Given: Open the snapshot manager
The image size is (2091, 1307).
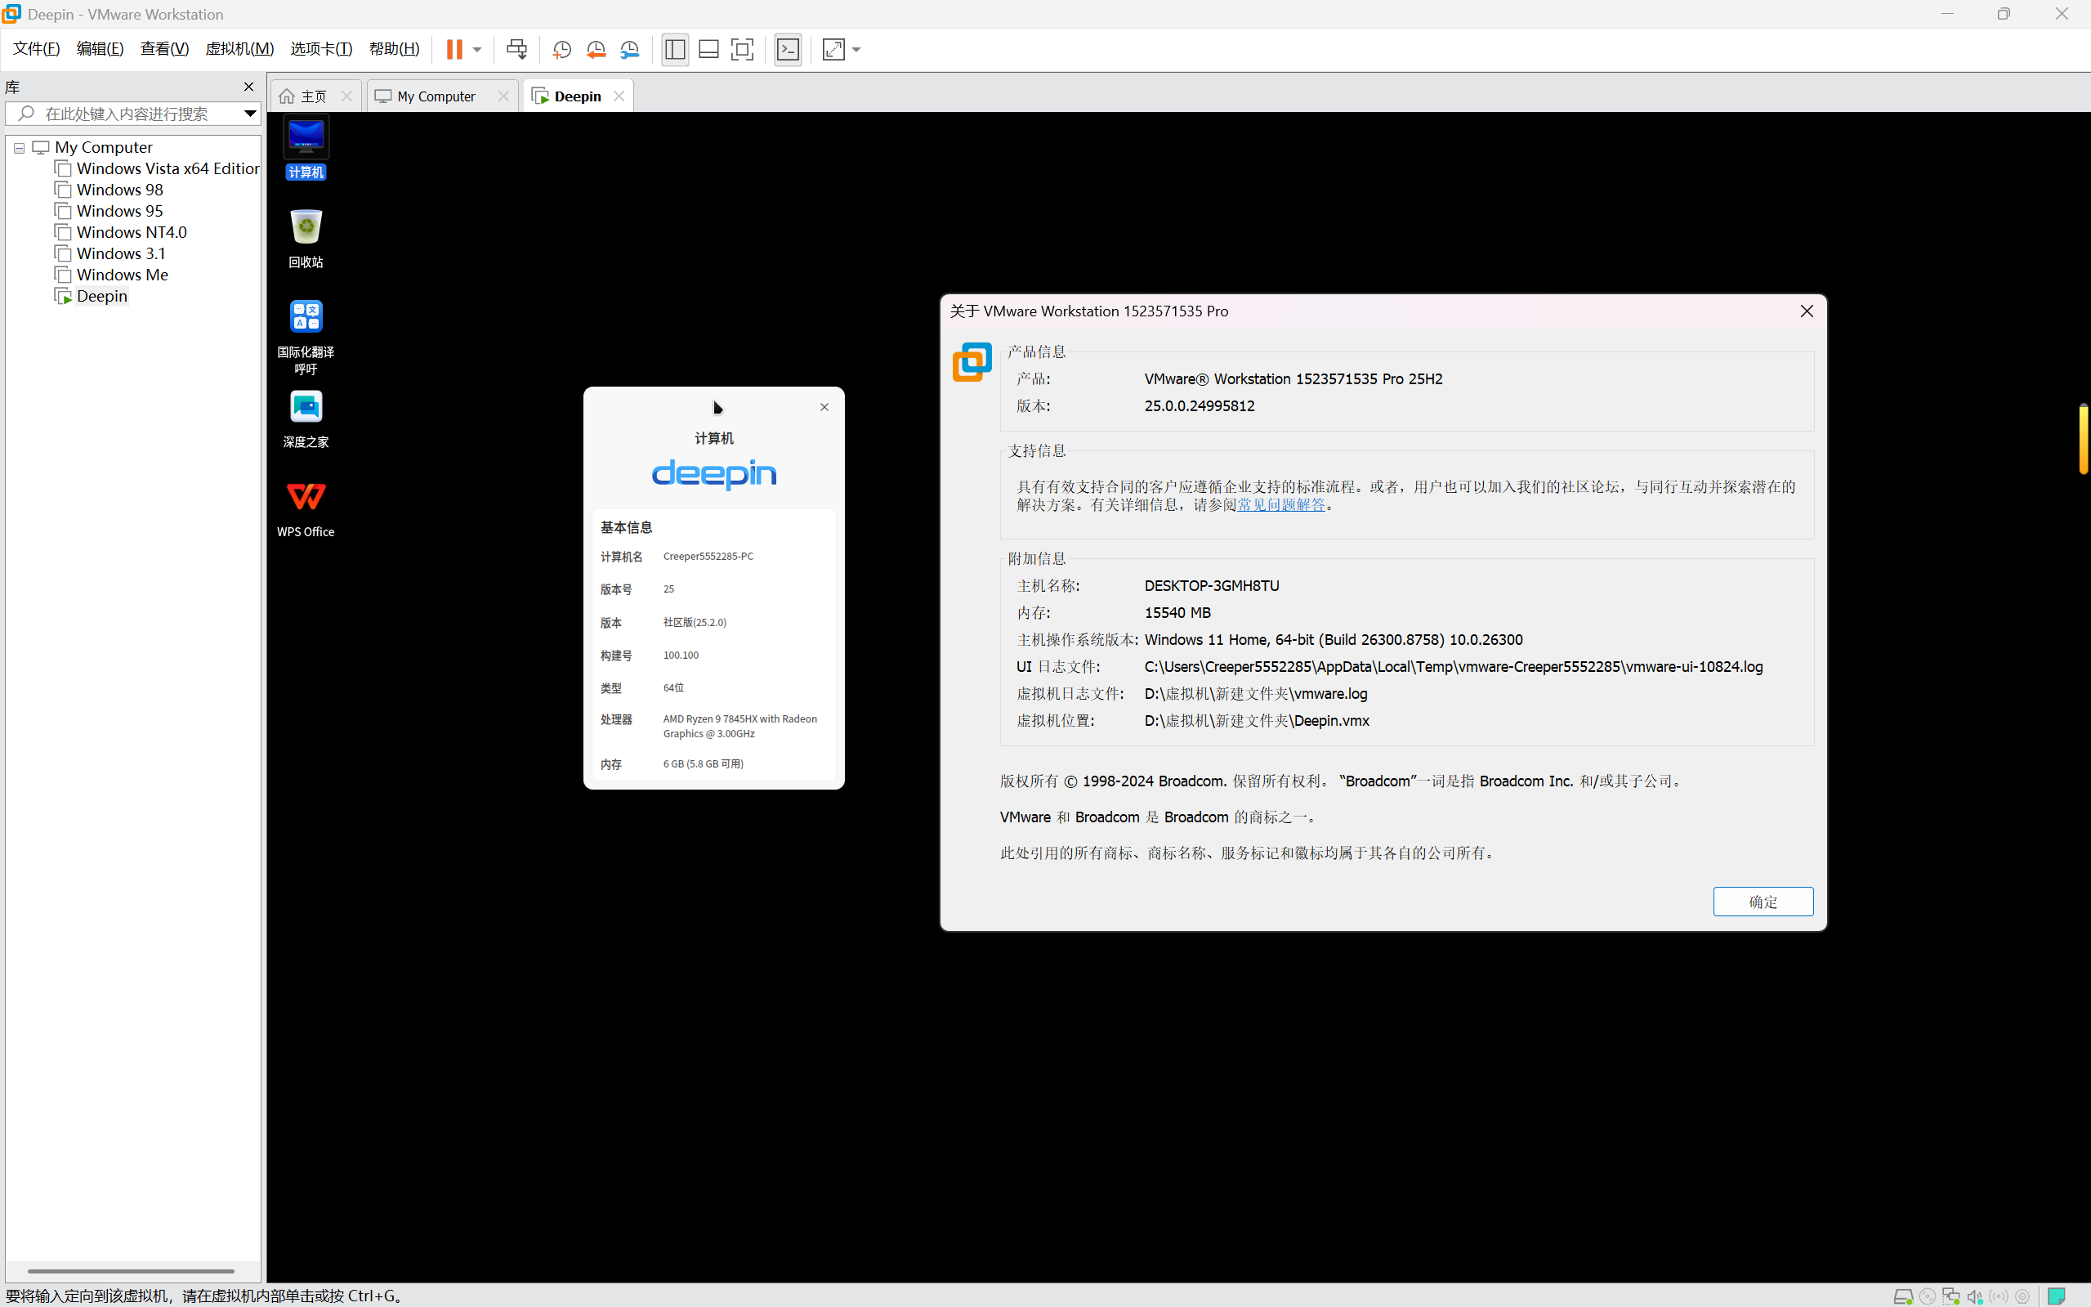Looking at the screenshot, I should (x=630, y=49).
